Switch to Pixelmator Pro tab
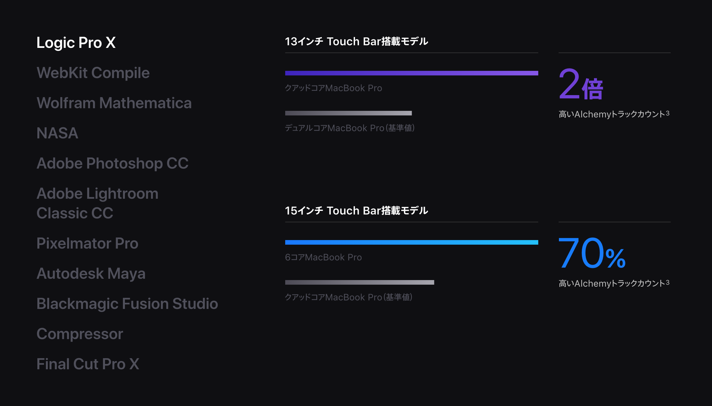This screenshot has height=406, width=712. (x=87, y=243)
